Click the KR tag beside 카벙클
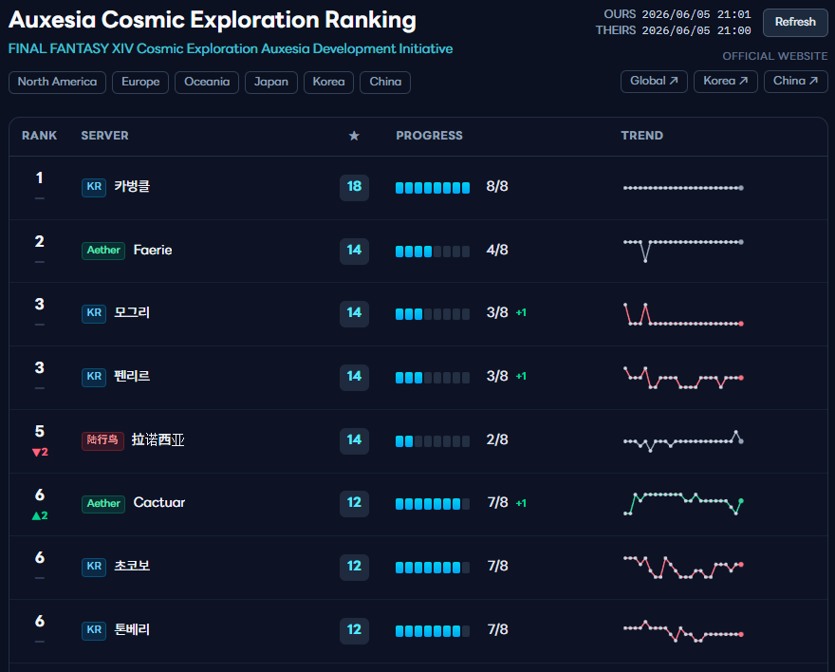 tap(94, 187)
